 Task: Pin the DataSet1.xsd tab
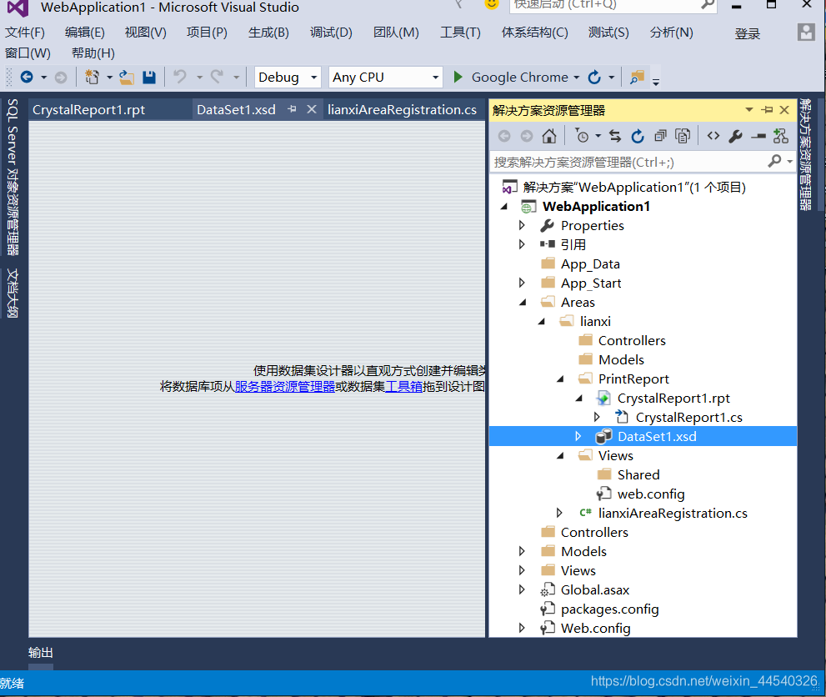[x=292, y=109]
